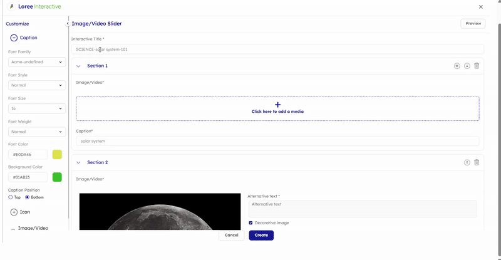Toggle the Decorative image checkbox
The height and width of the screenshot is (260, 501).
250,222
